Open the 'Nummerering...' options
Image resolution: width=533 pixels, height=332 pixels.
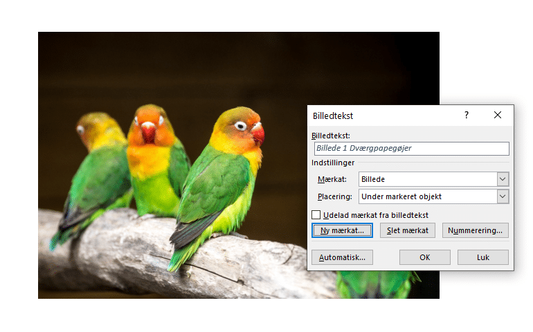tap(475, 230)
